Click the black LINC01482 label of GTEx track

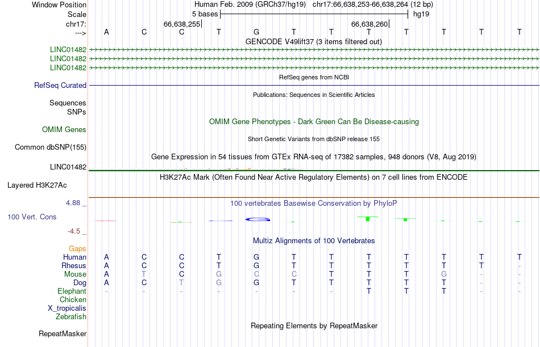pyautogui.click(x=68, y=167)
